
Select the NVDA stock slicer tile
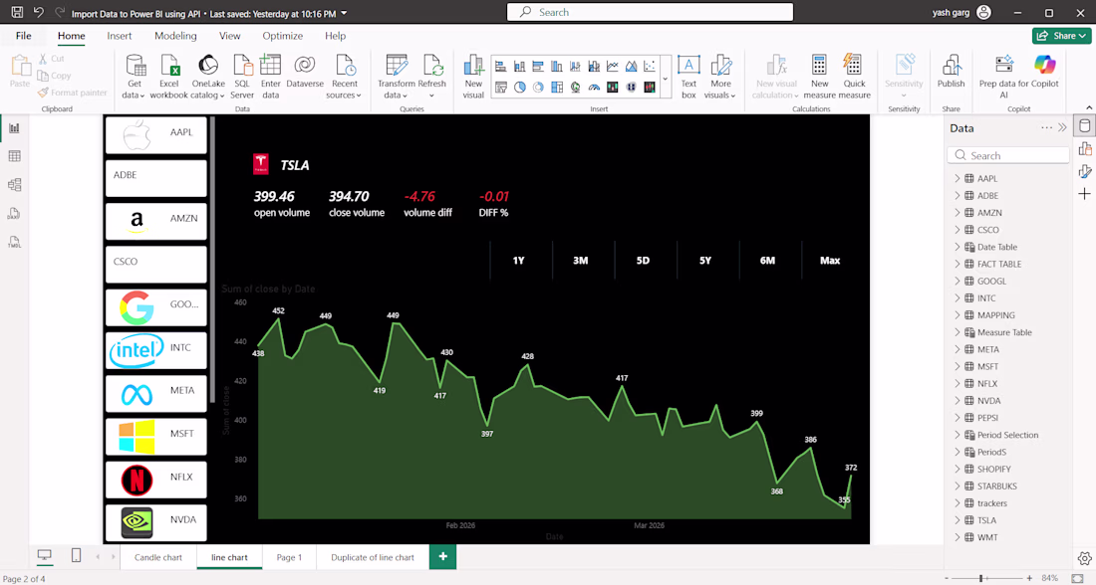[x=155, y=523]
